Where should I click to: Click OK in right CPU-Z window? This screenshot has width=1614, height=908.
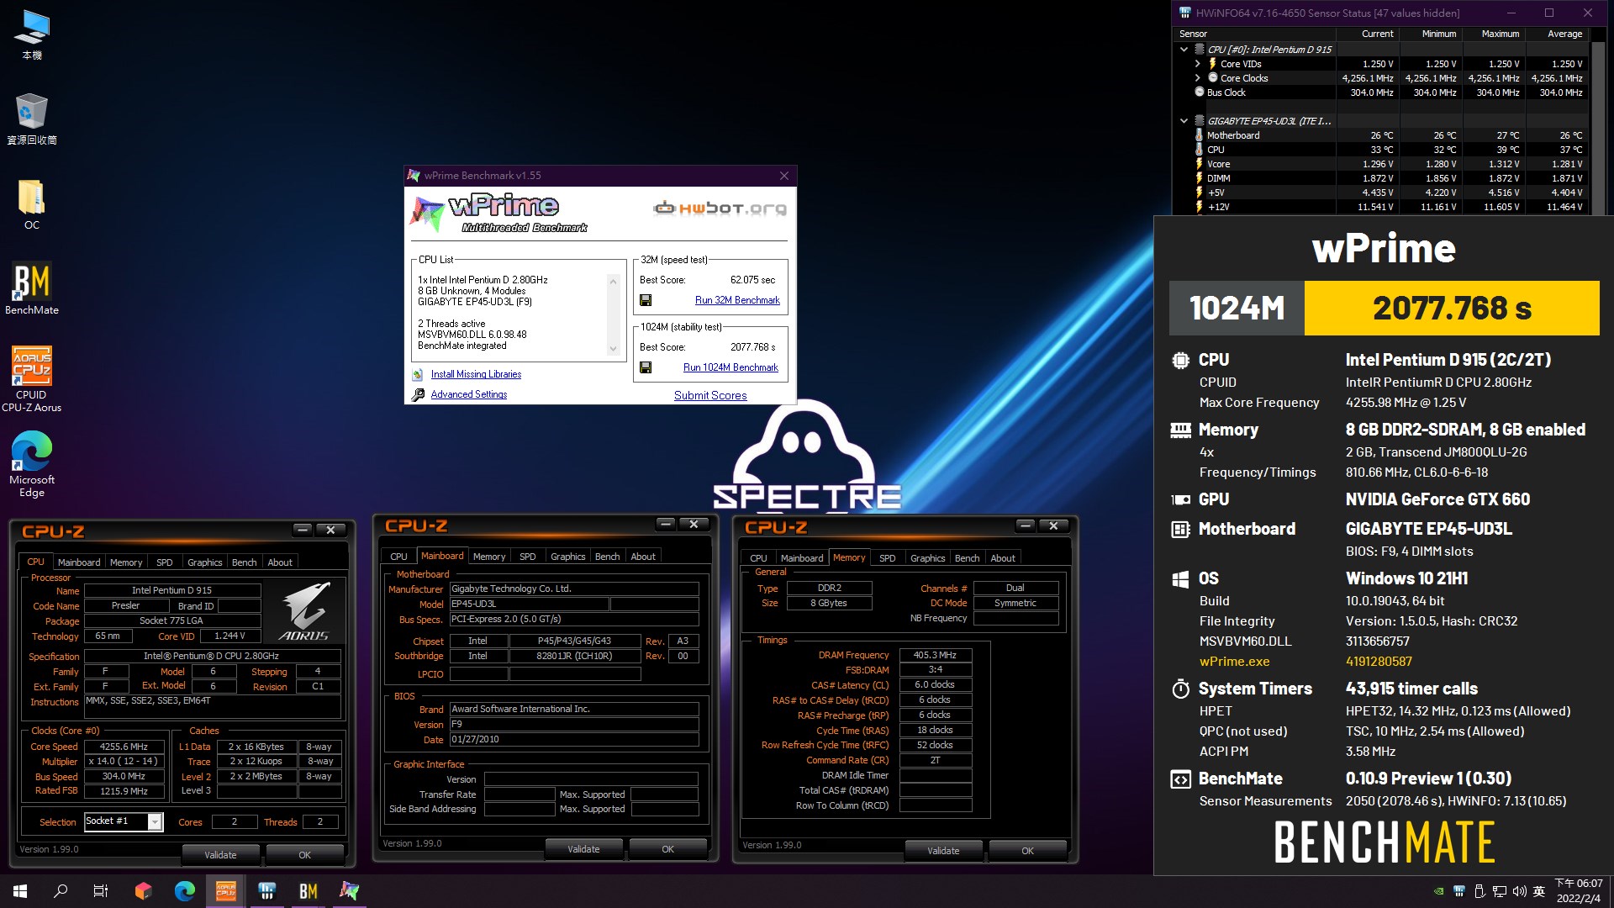pos(1027,851)
